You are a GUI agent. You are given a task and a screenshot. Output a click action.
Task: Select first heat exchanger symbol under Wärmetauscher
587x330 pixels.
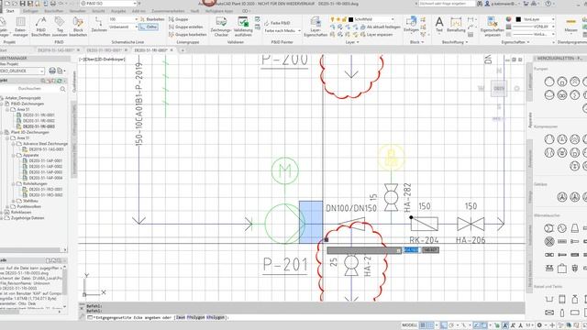click(x=549, y=228)
